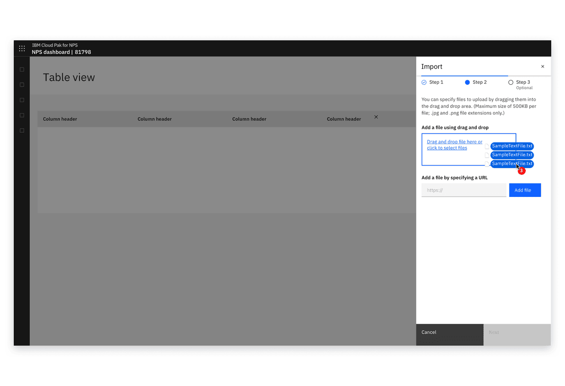This screenshot has width=565, height=386.
Task: Click the blue progress bar under Import
Action: pyautogui.click(x=463, y=75)
